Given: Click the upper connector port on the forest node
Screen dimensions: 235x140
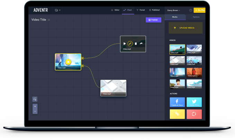Looking at the screenshot, I should pos(82,58).
